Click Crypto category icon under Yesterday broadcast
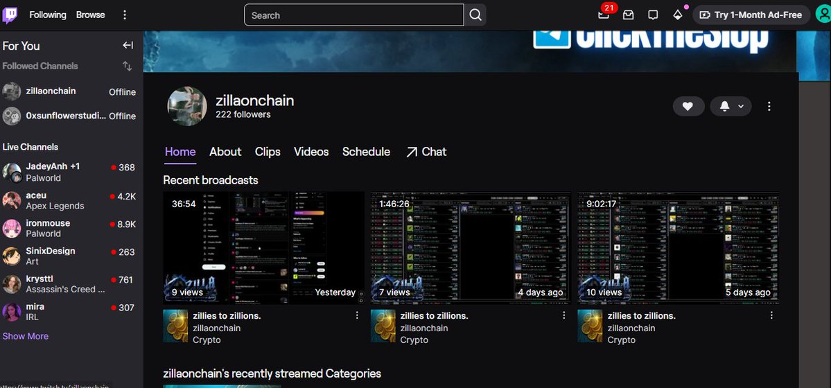Screen dimensions: 831x388 175,326
